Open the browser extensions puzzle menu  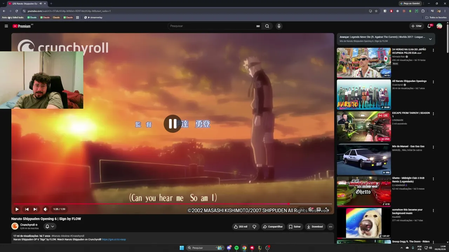coord(423,11)
